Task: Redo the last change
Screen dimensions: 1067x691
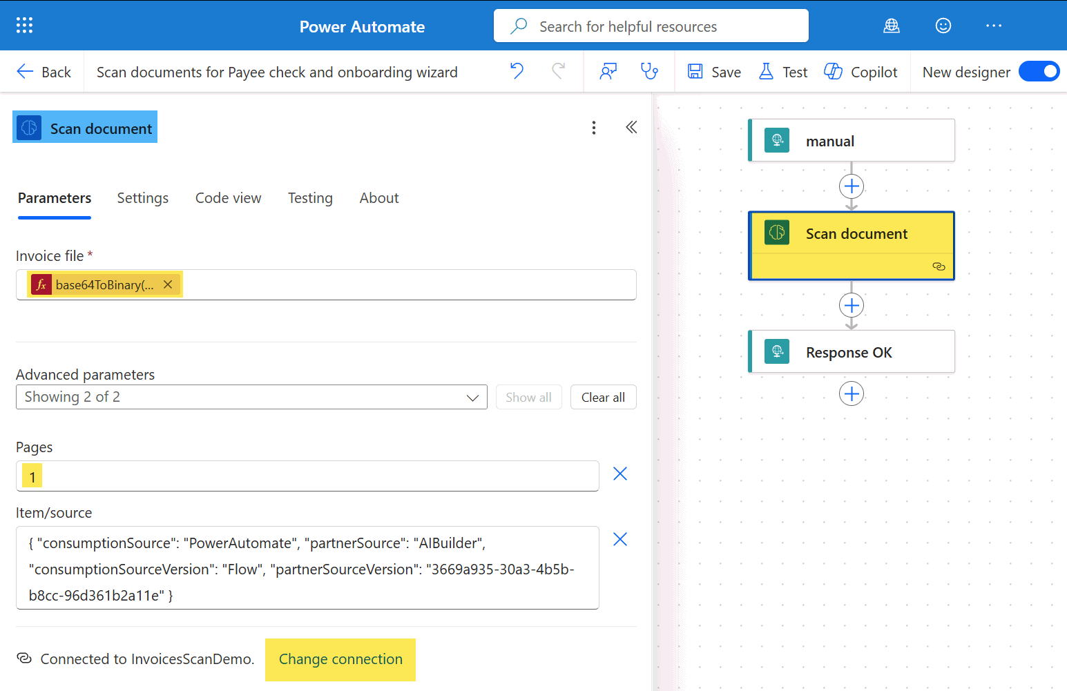Action: 558,71
